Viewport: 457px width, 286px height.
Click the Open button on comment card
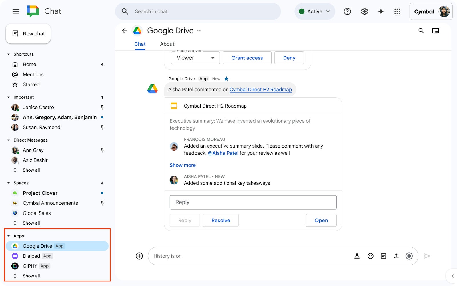pos(321,220)
